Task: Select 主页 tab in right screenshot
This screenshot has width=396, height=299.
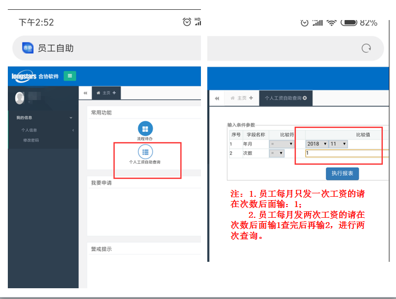Action: (x=242, y=98)
